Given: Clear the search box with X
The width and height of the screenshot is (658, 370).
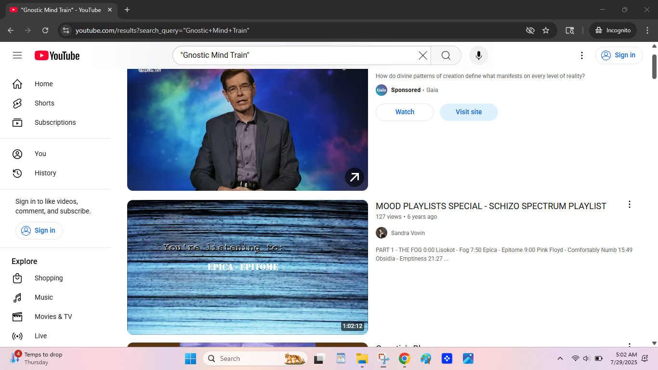Looking at the screenshot, I should 422,55.
